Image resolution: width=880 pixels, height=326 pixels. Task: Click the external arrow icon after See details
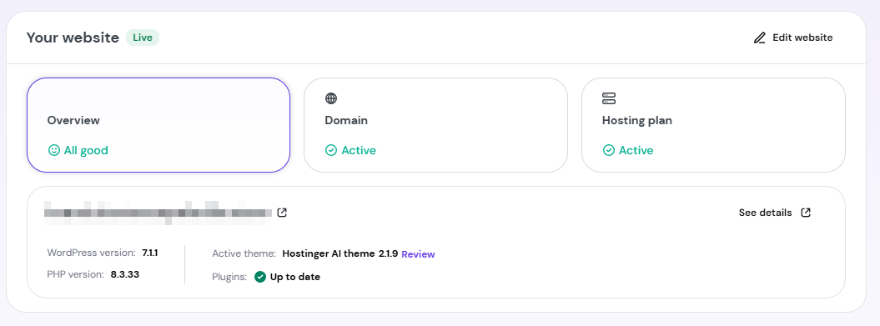(806, 213)
